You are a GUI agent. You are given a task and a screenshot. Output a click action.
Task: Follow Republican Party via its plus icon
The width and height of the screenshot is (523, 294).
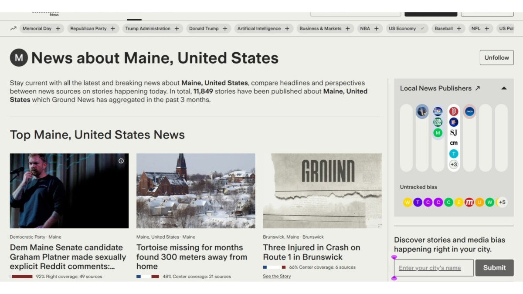tap(113, 29)
